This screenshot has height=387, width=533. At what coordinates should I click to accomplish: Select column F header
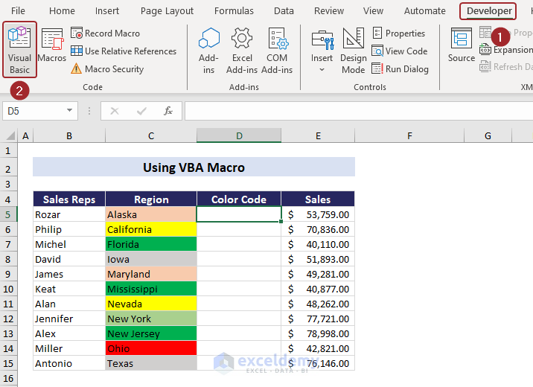tap(409, 136)
